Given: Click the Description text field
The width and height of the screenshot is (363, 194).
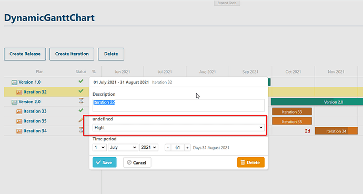Looking at the screenshot, I should pyautogui.click(x=178, y=105).
